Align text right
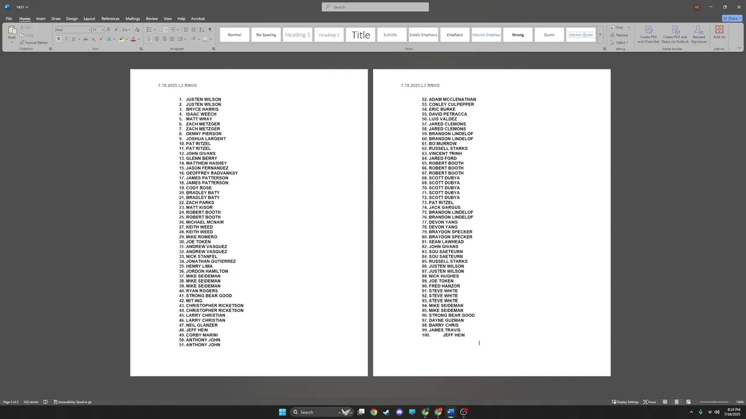Viewport: 746px width, 419px height. click(164, 39)
